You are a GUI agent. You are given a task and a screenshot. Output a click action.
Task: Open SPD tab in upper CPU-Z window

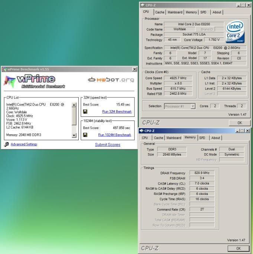204,12
